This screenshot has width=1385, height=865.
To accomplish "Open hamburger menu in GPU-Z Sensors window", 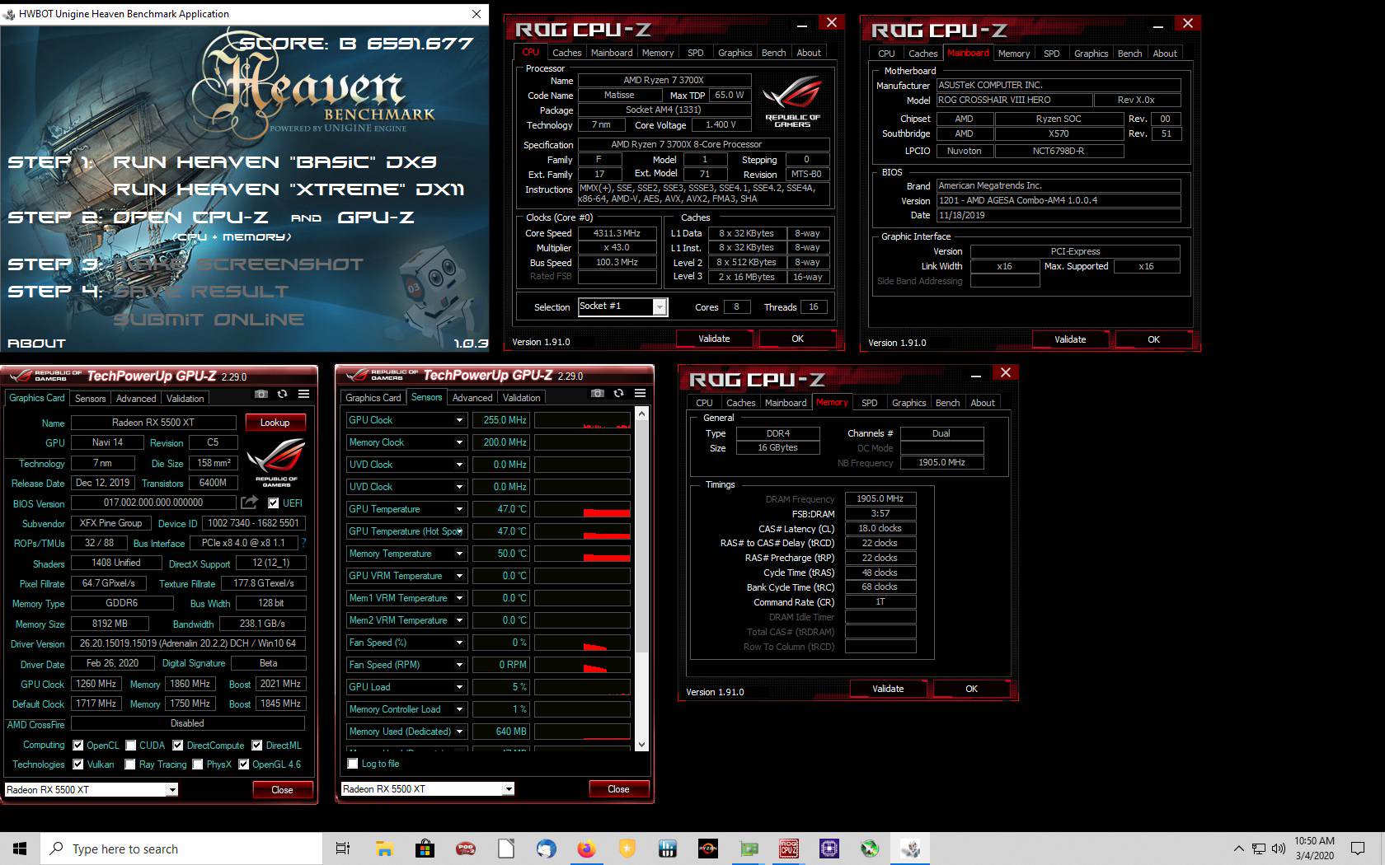I will (x=640, y=394).
